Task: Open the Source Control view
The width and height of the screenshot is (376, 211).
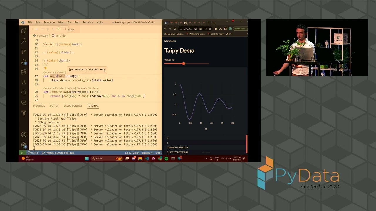Action: tap(24, 51)
